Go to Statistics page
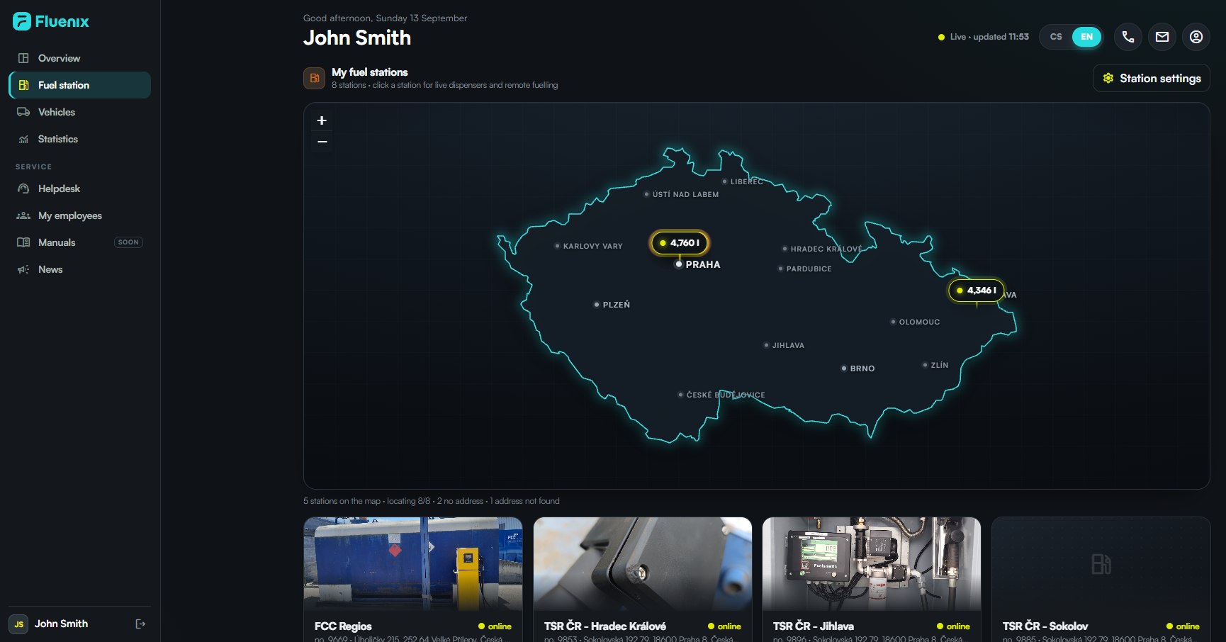This screenshot has width=1226, height=642. pos(79,139)
